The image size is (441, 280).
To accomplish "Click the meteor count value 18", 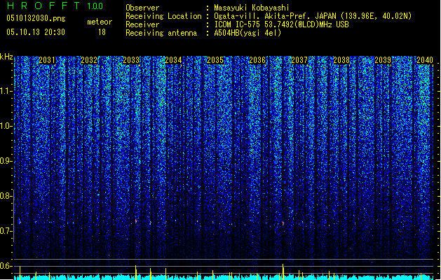I will pyautogui.click(x=102, y=32).
